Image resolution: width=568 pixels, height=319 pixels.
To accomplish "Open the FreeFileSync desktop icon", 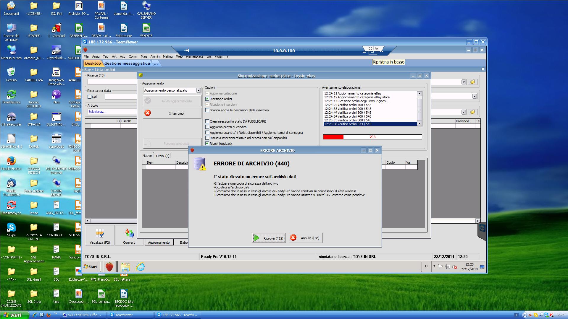I will pyautogui.click(x=11, y=95).
